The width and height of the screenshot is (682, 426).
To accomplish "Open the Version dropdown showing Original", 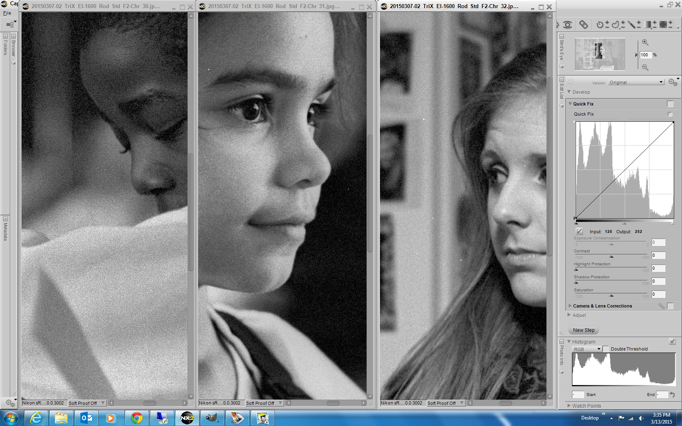I will (x=636, y=82).
